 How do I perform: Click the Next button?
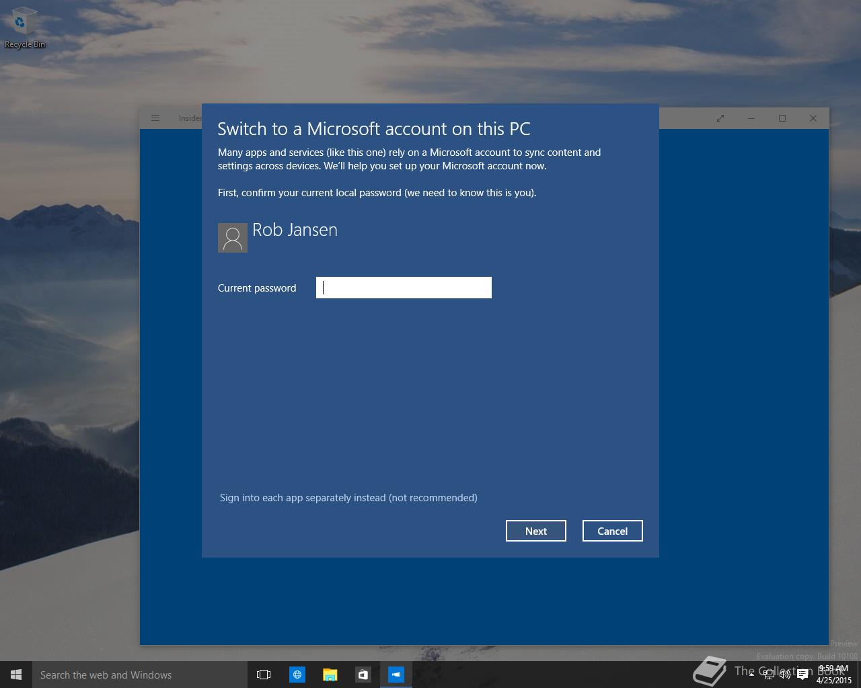pyautogui.click(x=536, y=531)
